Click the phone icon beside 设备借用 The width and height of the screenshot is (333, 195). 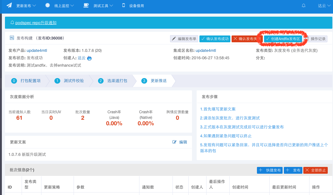124,5
